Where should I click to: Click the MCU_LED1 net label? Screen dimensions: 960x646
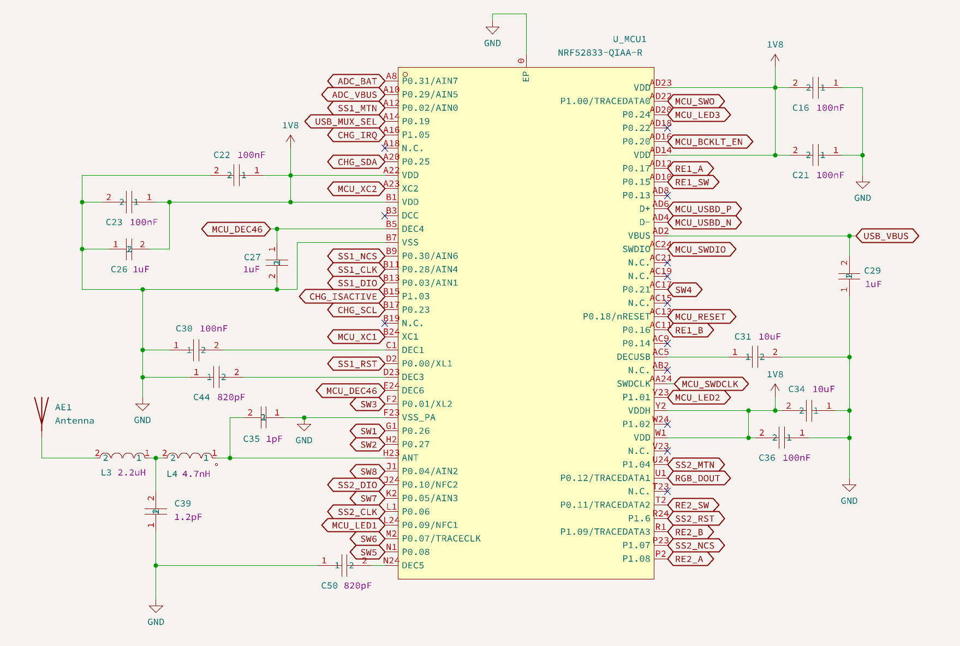pyautogui.click(x=353, y=525)
